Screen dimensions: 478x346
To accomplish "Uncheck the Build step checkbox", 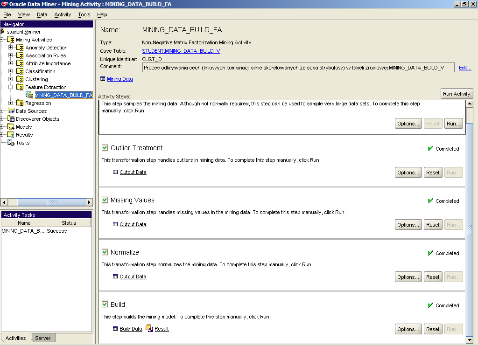I will click(105, 304).
